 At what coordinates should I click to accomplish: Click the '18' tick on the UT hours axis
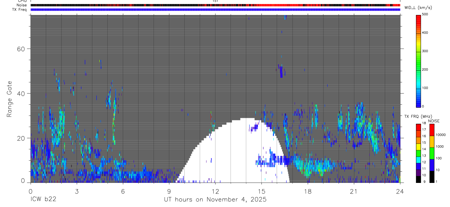click(308, 191)
